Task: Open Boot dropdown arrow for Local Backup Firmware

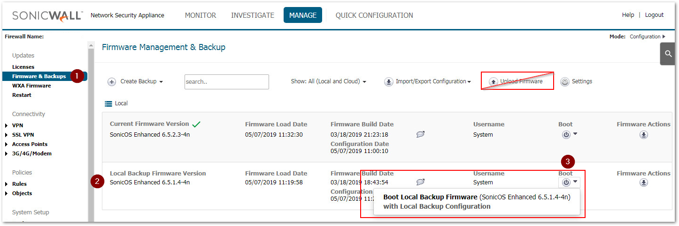Action: [x=576, y=182]
